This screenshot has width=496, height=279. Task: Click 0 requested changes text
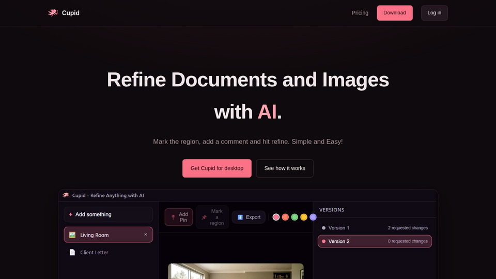(408, 241)
